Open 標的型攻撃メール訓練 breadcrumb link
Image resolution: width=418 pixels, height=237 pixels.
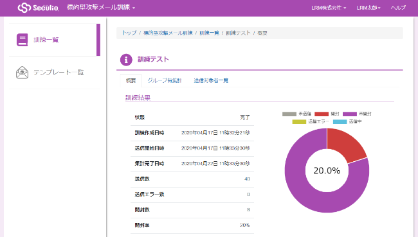pyautogui.click(x=168, y=33)
